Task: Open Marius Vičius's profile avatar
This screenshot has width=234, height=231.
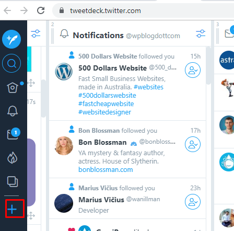Action: [64, 203]
